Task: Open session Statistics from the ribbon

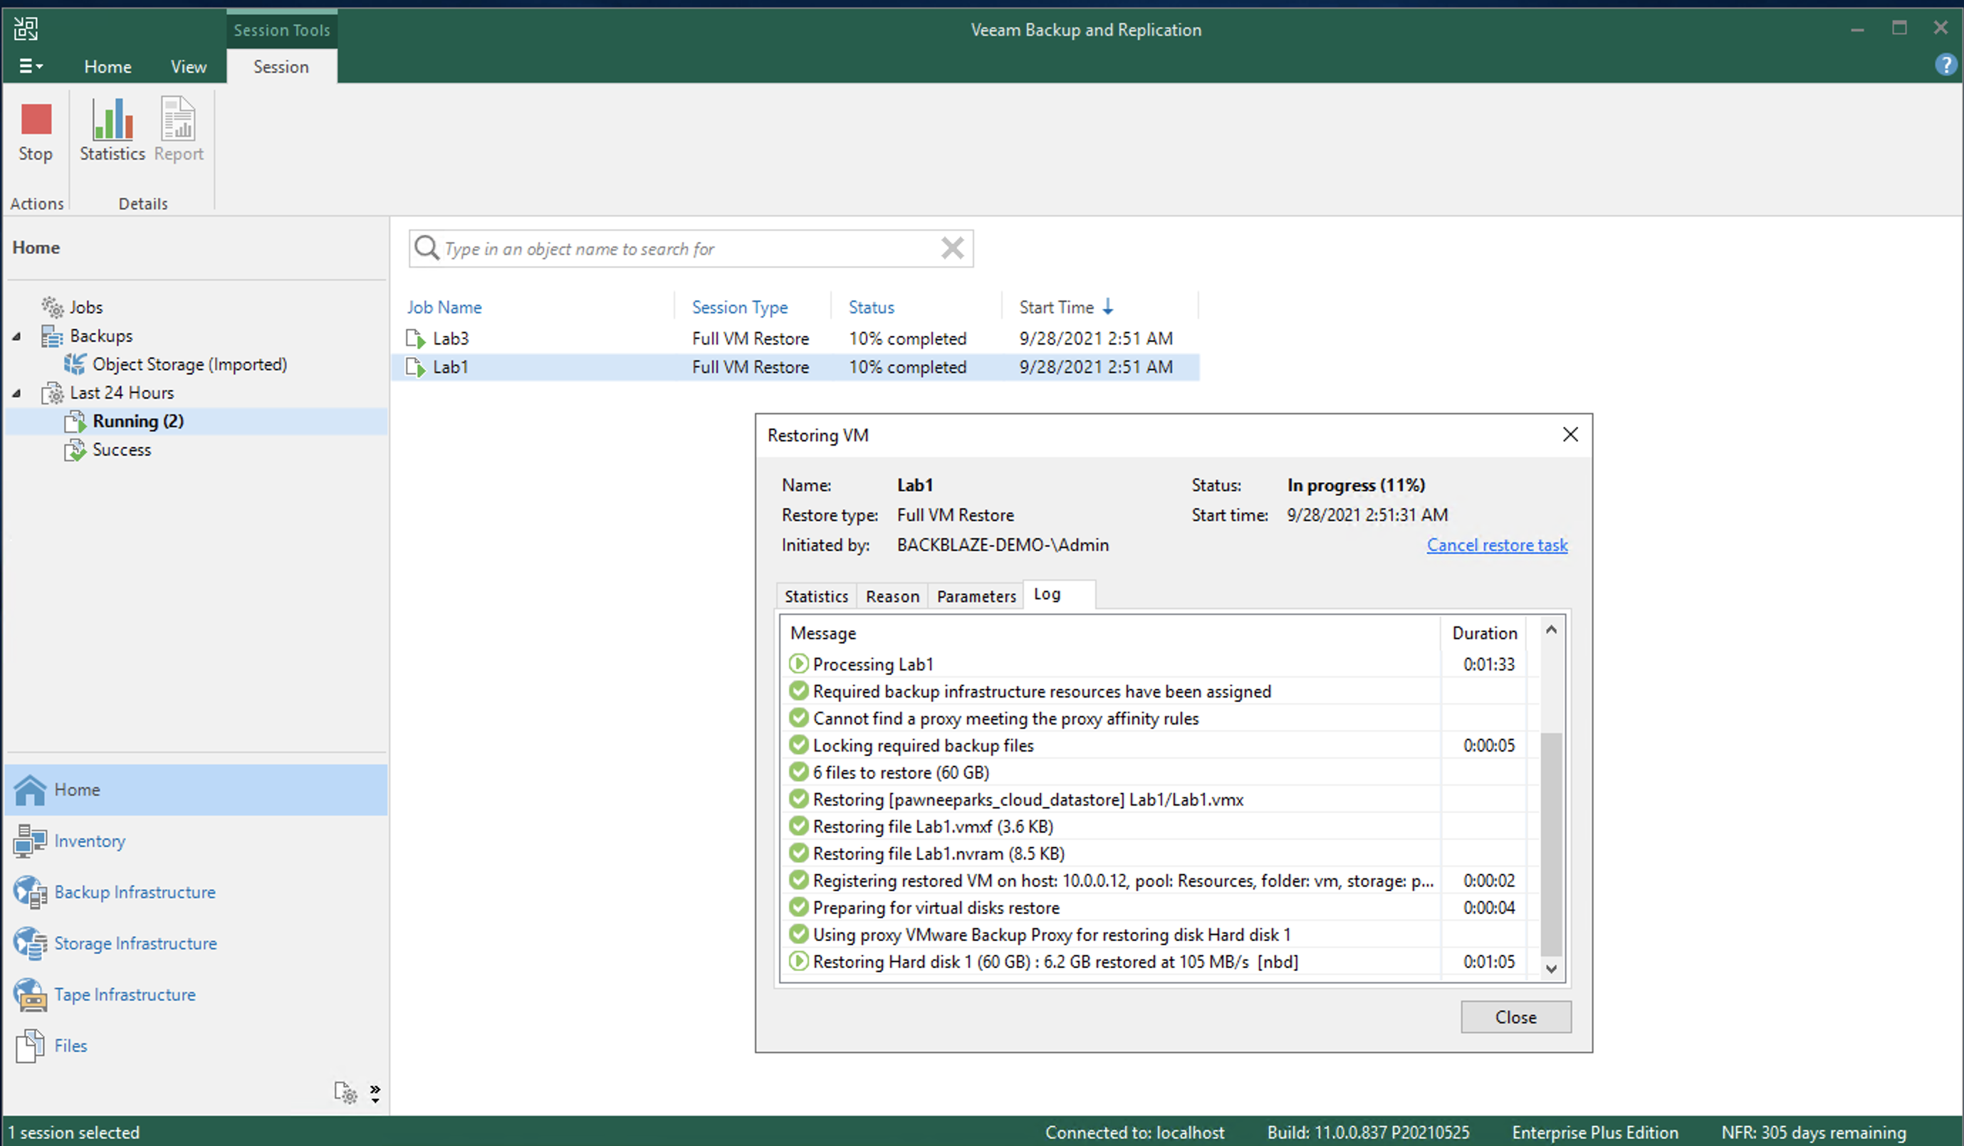Action: [113, 130]
